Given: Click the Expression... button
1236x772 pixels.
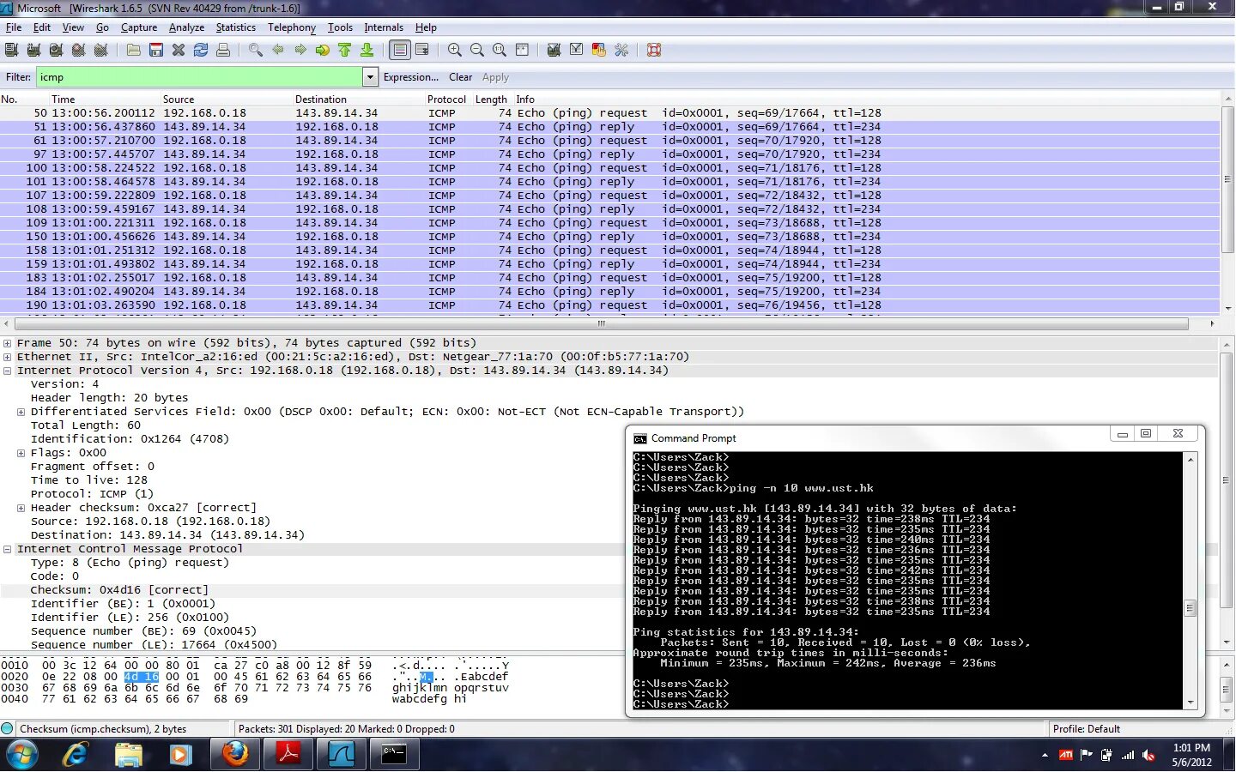Looking at the screenshot, I should [410, 77].
